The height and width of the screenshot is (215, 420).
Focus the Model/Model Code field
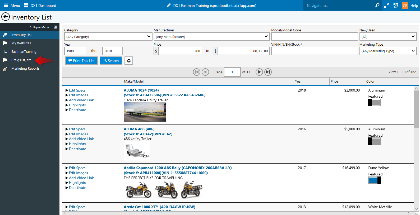point(315,37)
